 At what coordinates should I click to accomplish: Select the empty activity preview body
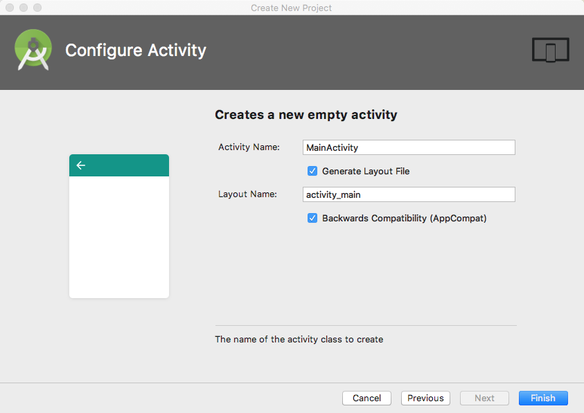119,237
